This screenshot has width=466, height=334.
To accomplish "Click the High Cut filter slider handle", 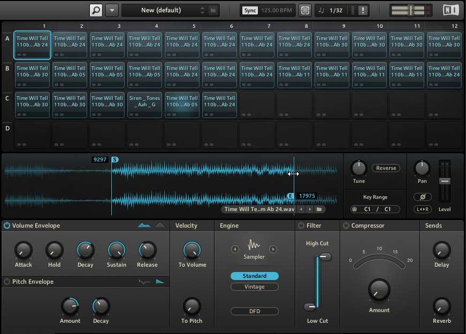I will coord(324,257).
